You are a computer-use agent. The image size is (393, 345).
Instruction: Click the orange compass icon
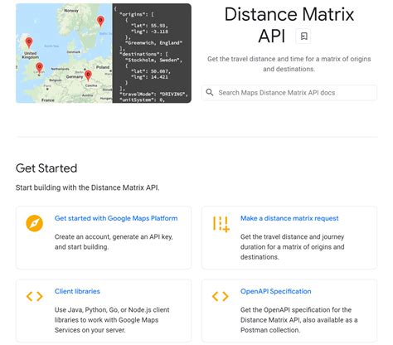coord(35,223)
